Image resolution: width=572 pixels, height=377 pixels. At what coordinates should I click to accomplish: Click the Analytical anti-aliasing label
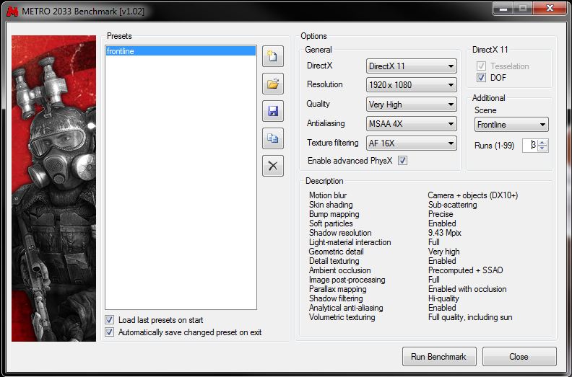click(346, 308)
